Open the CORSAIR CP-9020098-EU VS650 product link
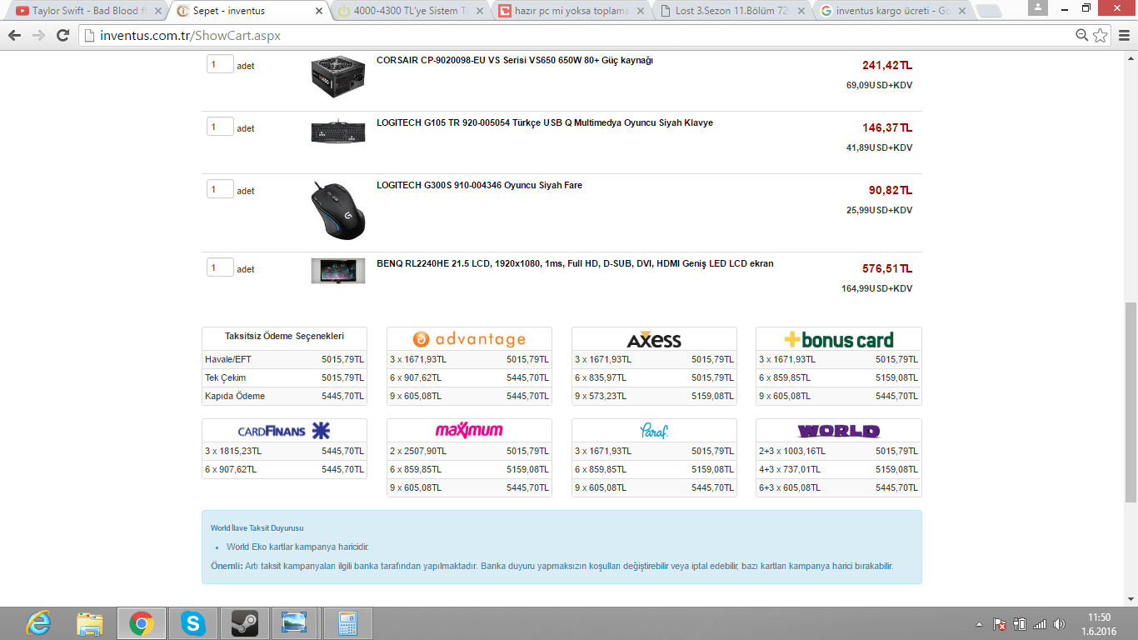The height and width of the screenshot is (640, 1138). pyautogui.click(x=514, y=60)
